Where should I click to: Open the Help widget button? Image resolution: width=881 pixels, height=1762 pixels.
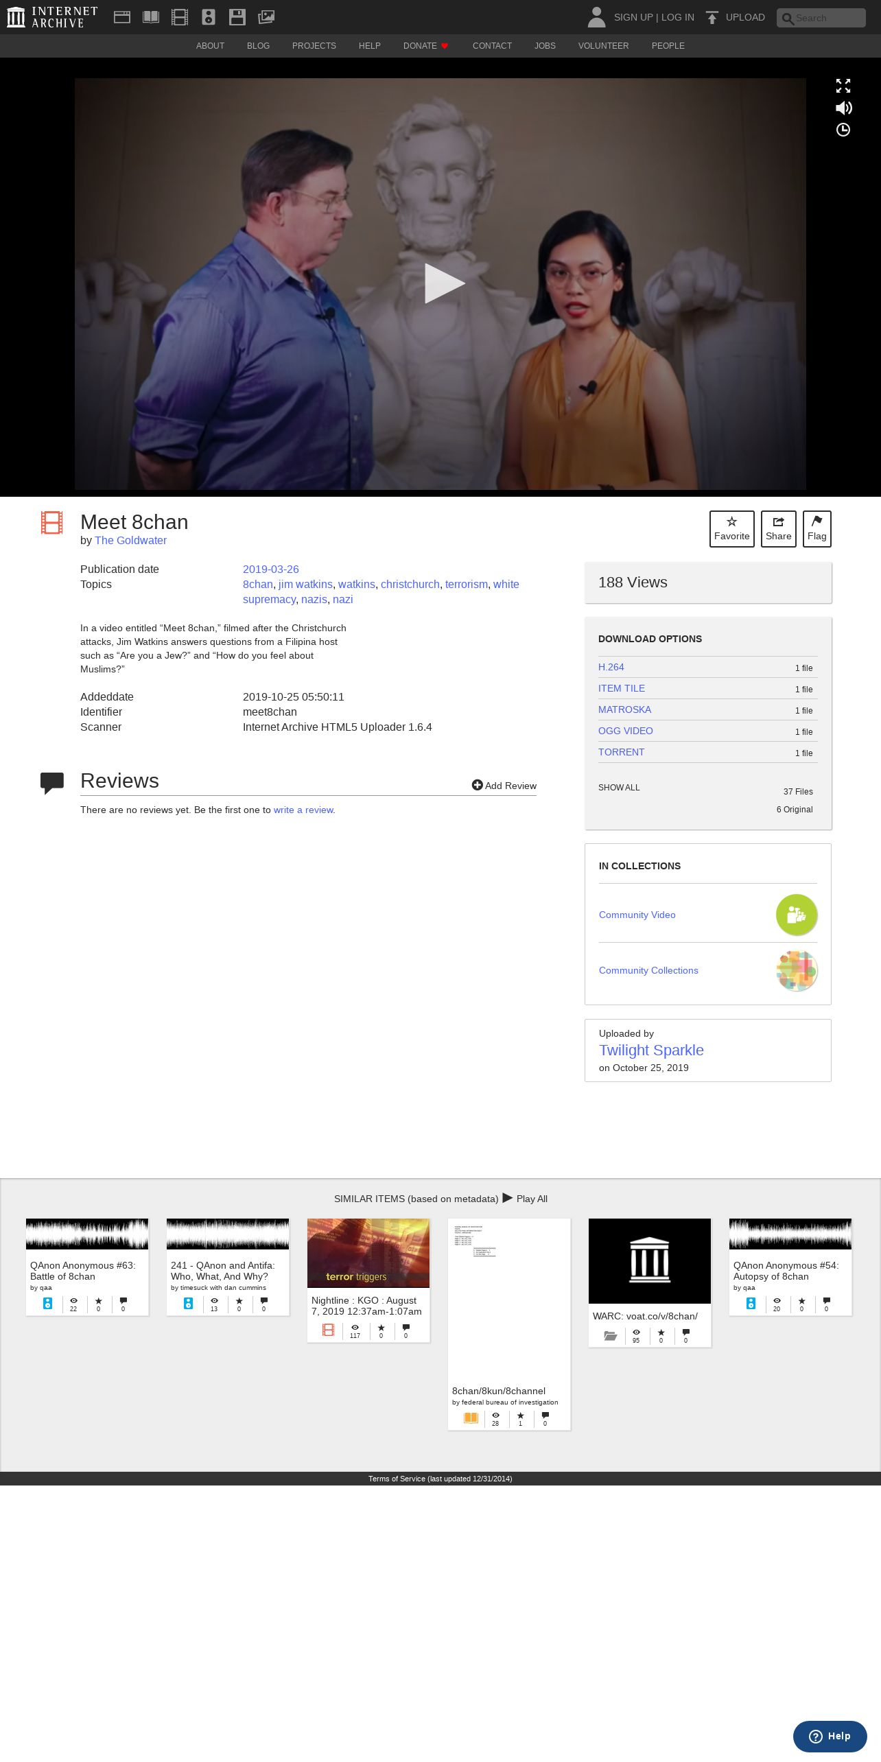point(830,1737)
